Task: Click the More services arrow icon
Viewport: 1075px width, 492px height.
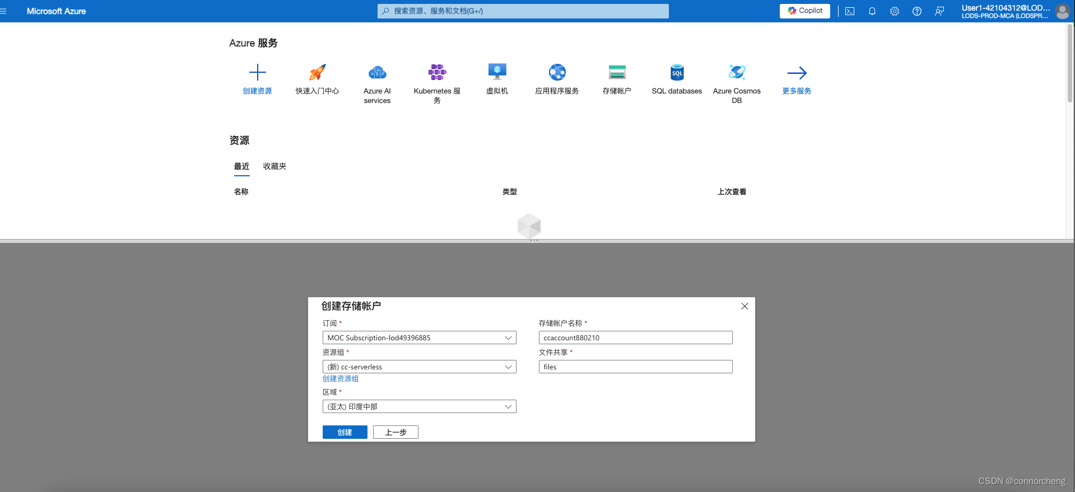Action: point(797,73)
